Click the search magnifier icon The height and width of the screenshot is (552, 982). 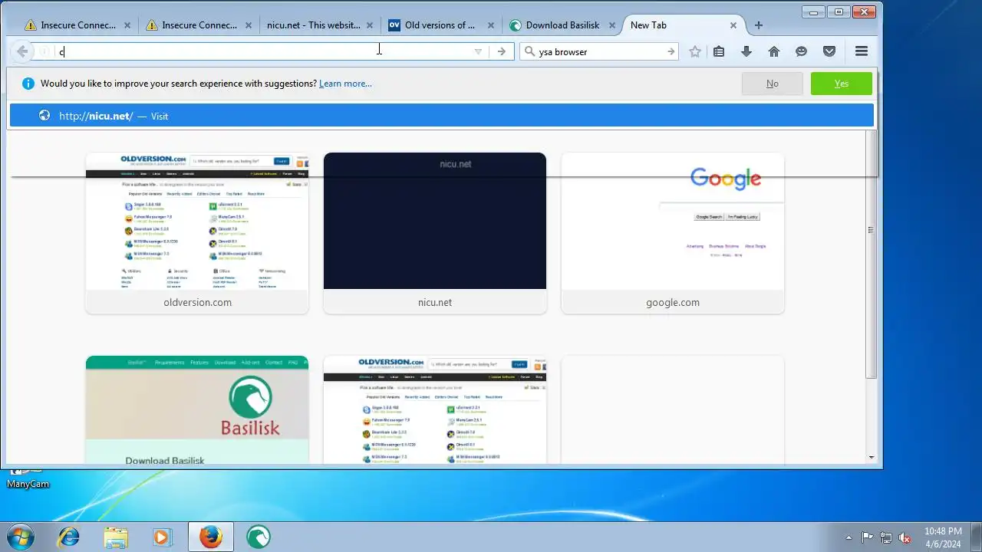pyautogui.click(x=529, y=51)
